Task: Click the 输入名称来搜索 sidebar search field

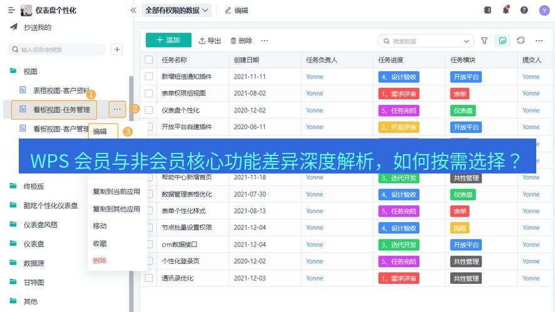Action: coord(57,49)
